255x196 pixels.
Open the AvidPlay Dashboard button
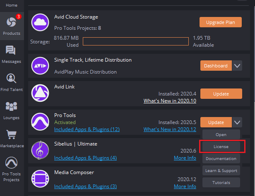216,66
